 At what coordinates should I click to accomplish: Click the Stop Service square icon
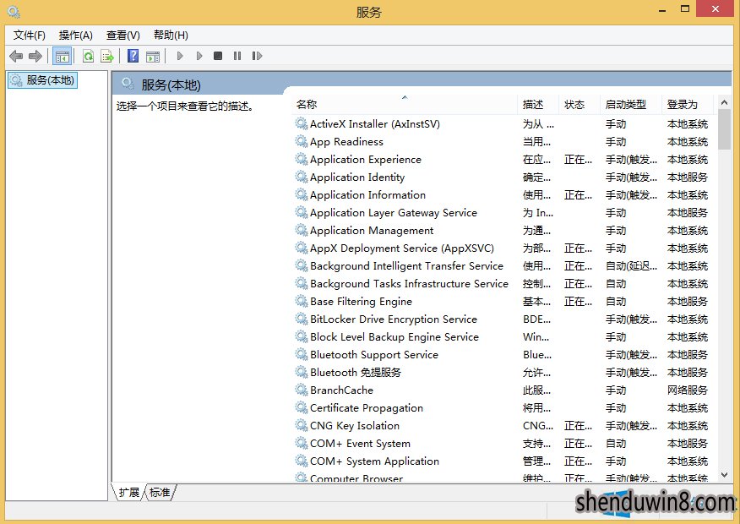[x=218, y=56]
